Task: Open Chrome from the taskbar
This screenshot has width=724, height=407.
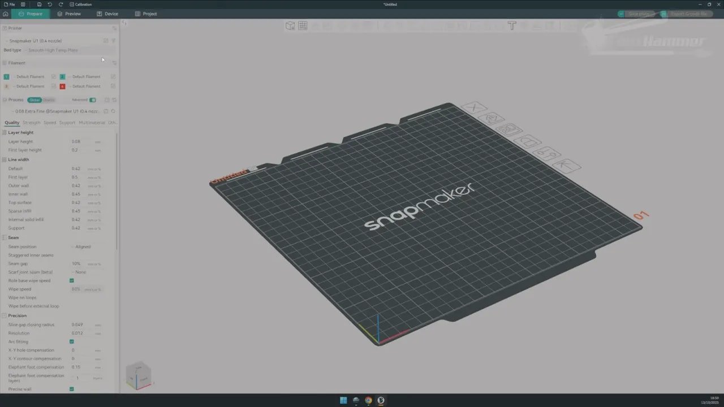Action: pyautogui.click(x=368, y=400)
